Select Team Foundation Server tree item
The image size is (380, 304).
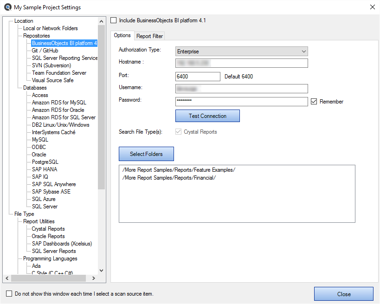[x=59, y=73]
